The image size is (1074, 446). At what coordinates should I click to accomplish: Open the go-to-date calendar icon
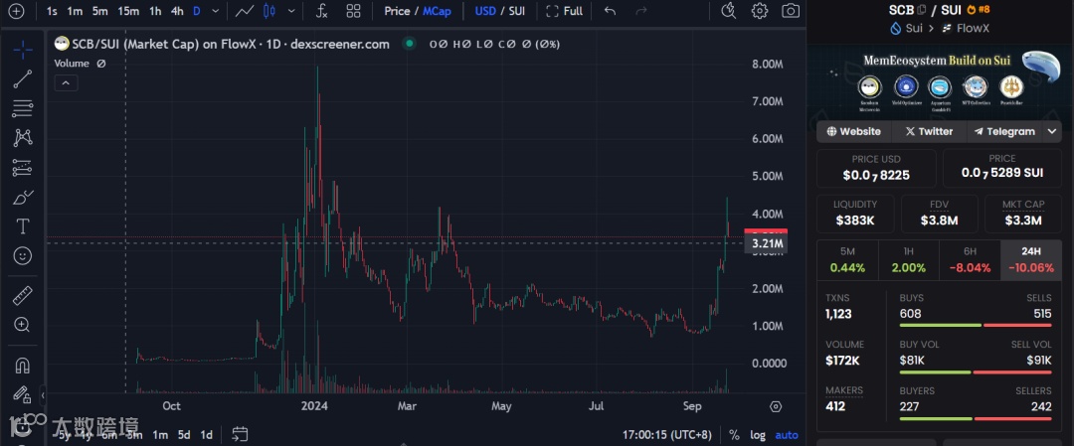(x=239, y=434)
